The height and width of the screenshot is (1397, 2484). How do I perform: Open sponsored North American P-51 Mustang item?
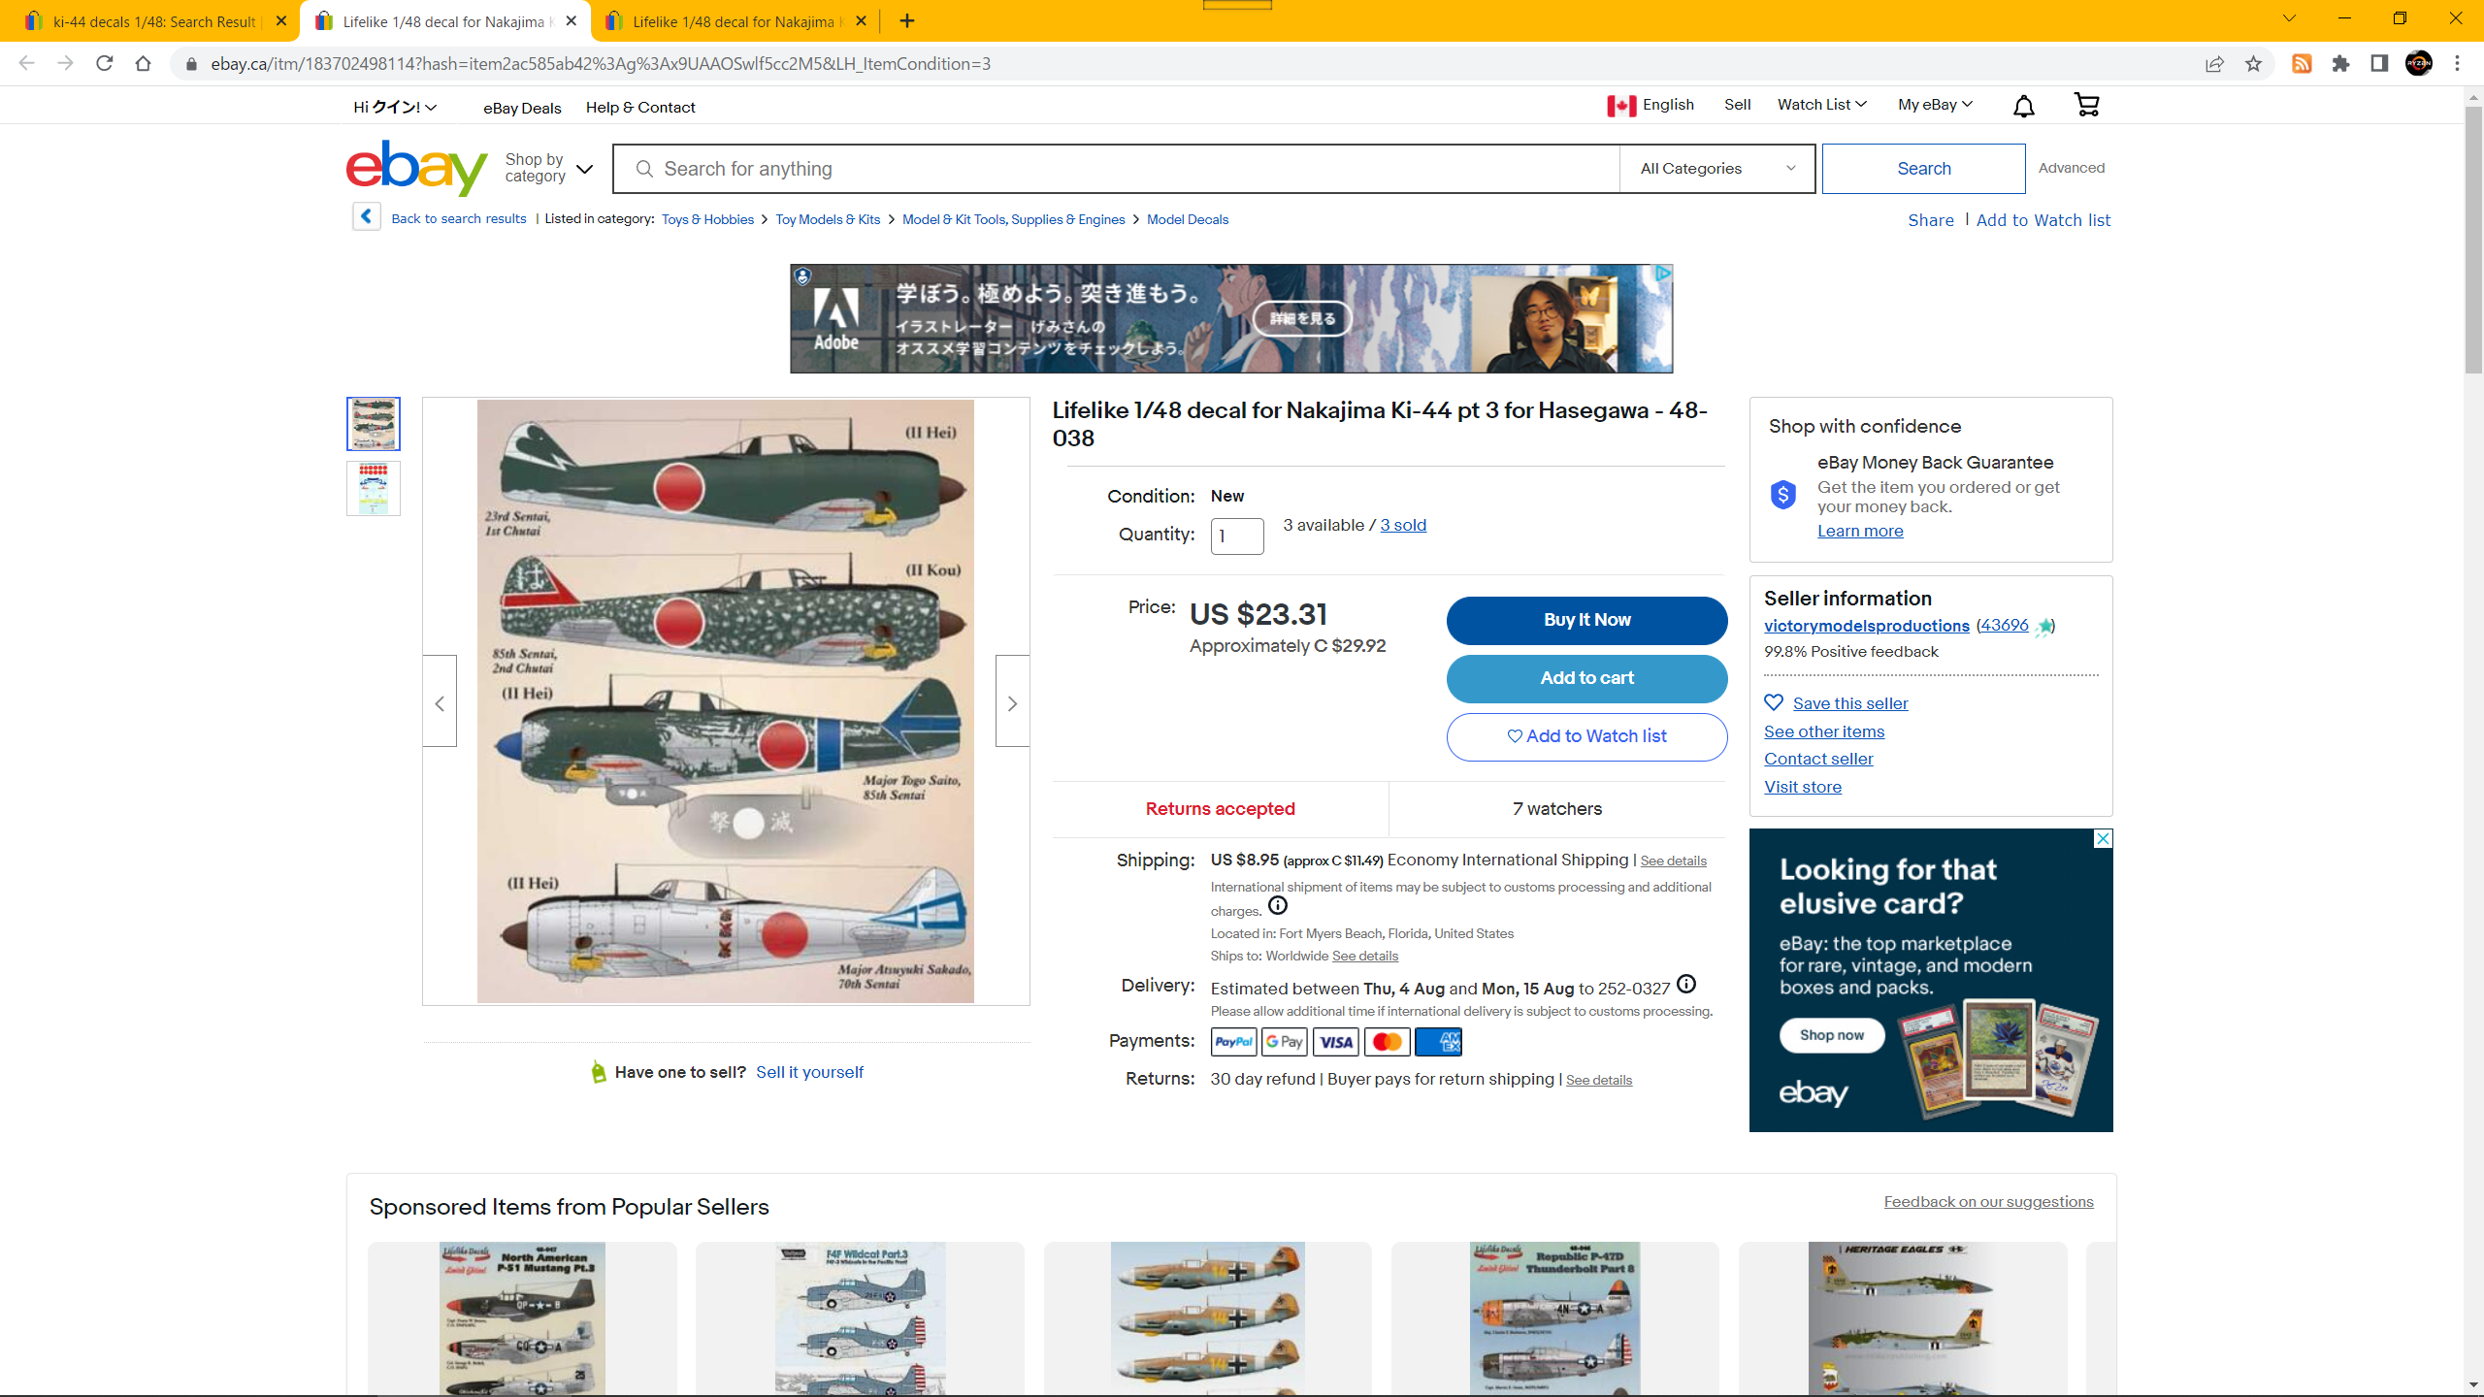click(x=522, y=1317)
